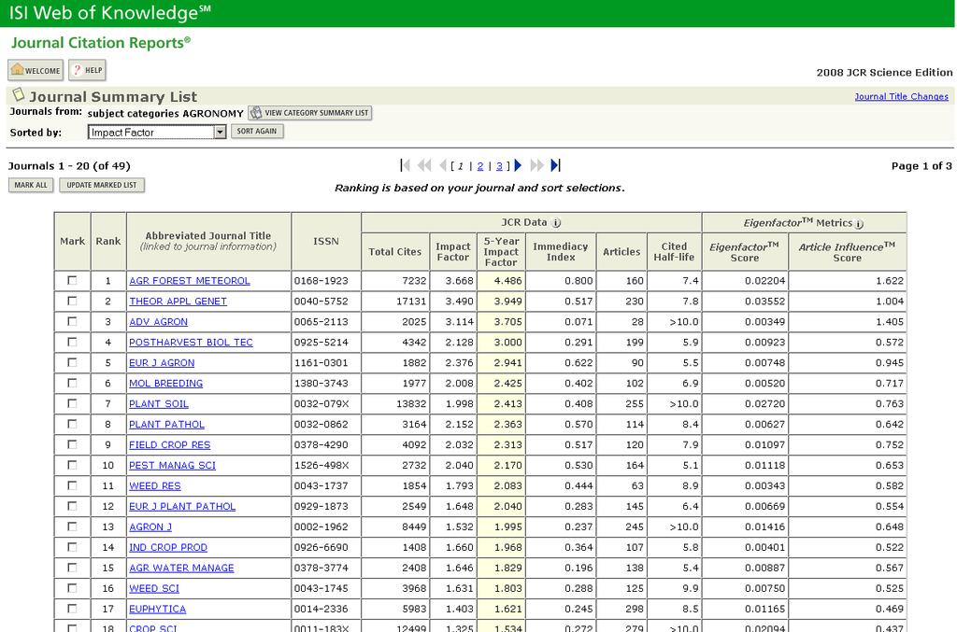Go to last page arrow

tap(555, 165)
